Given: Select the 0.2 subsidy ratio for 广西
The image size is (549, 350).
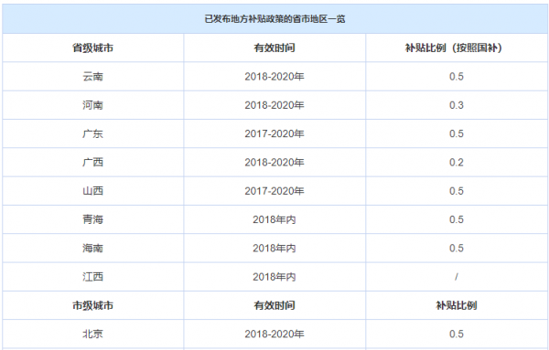Looking at the screenshot, I should point(457,163).
